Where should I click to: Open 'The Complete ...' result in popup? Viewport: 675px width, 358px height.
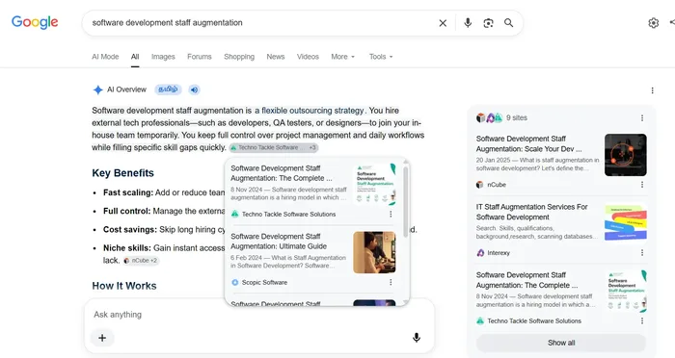click(282, 173)
